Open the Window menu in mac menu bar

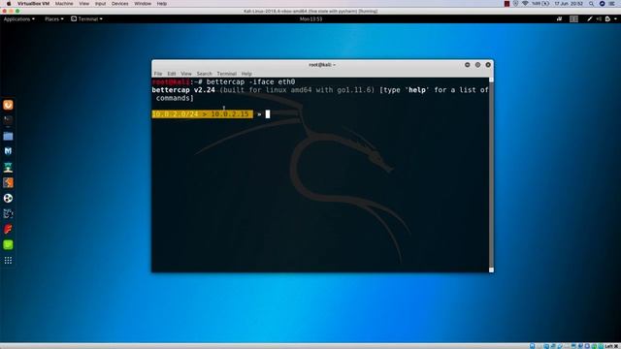(143, 4)
